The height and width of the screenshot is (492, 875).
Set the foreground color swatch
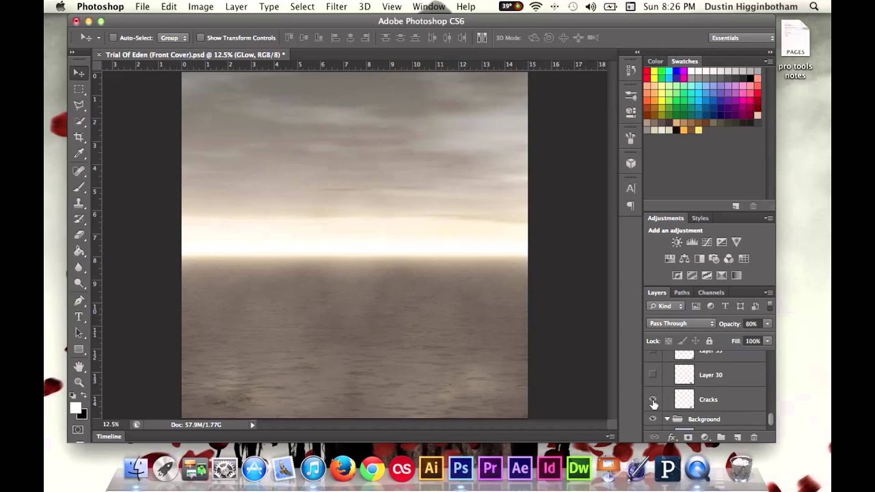pyautogui.click(x=76, y=408)
